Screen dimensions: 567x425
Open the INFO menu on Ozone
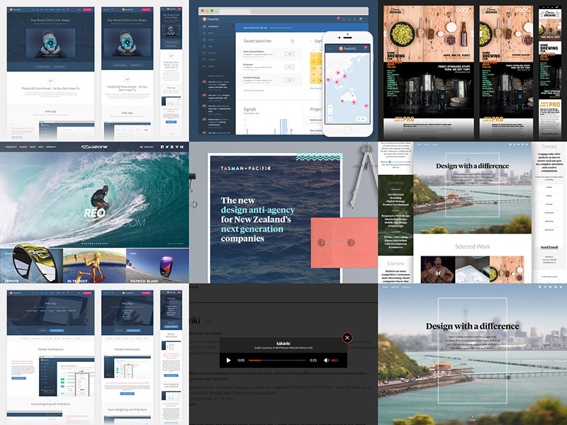click(x=41, y=147)
